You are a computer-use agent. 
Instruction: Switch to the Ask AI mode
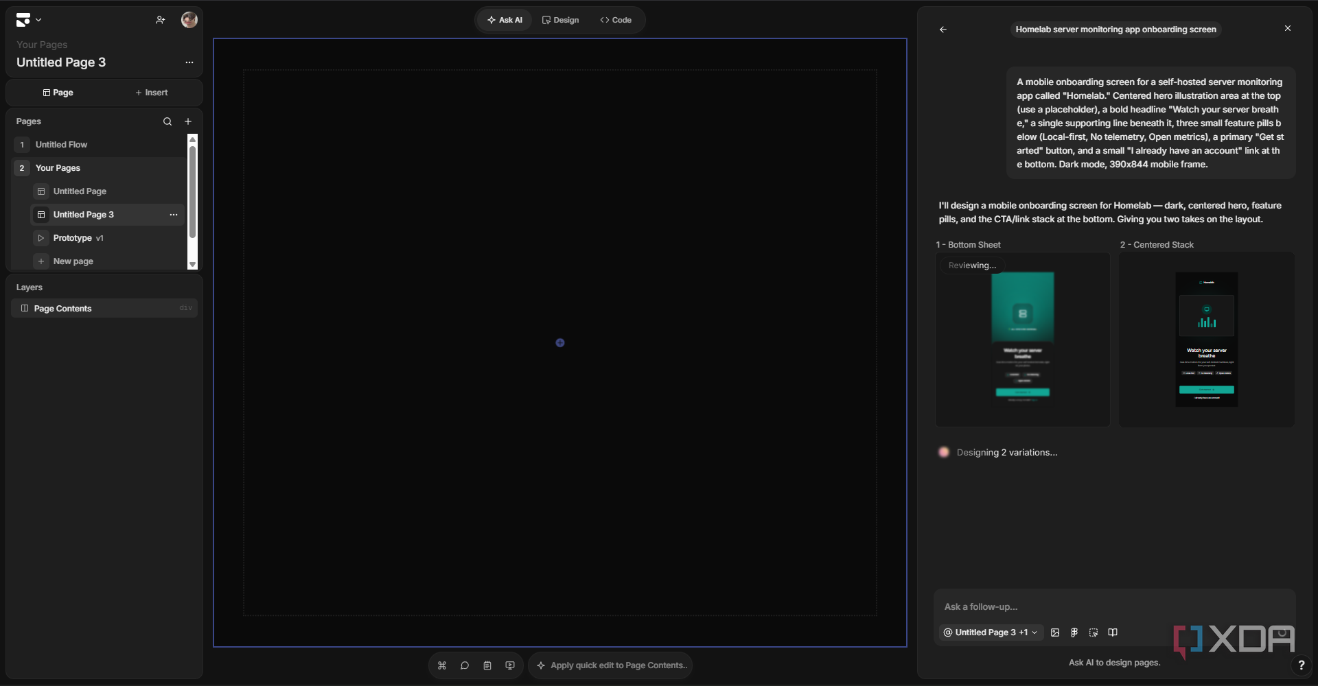[505, 20]
